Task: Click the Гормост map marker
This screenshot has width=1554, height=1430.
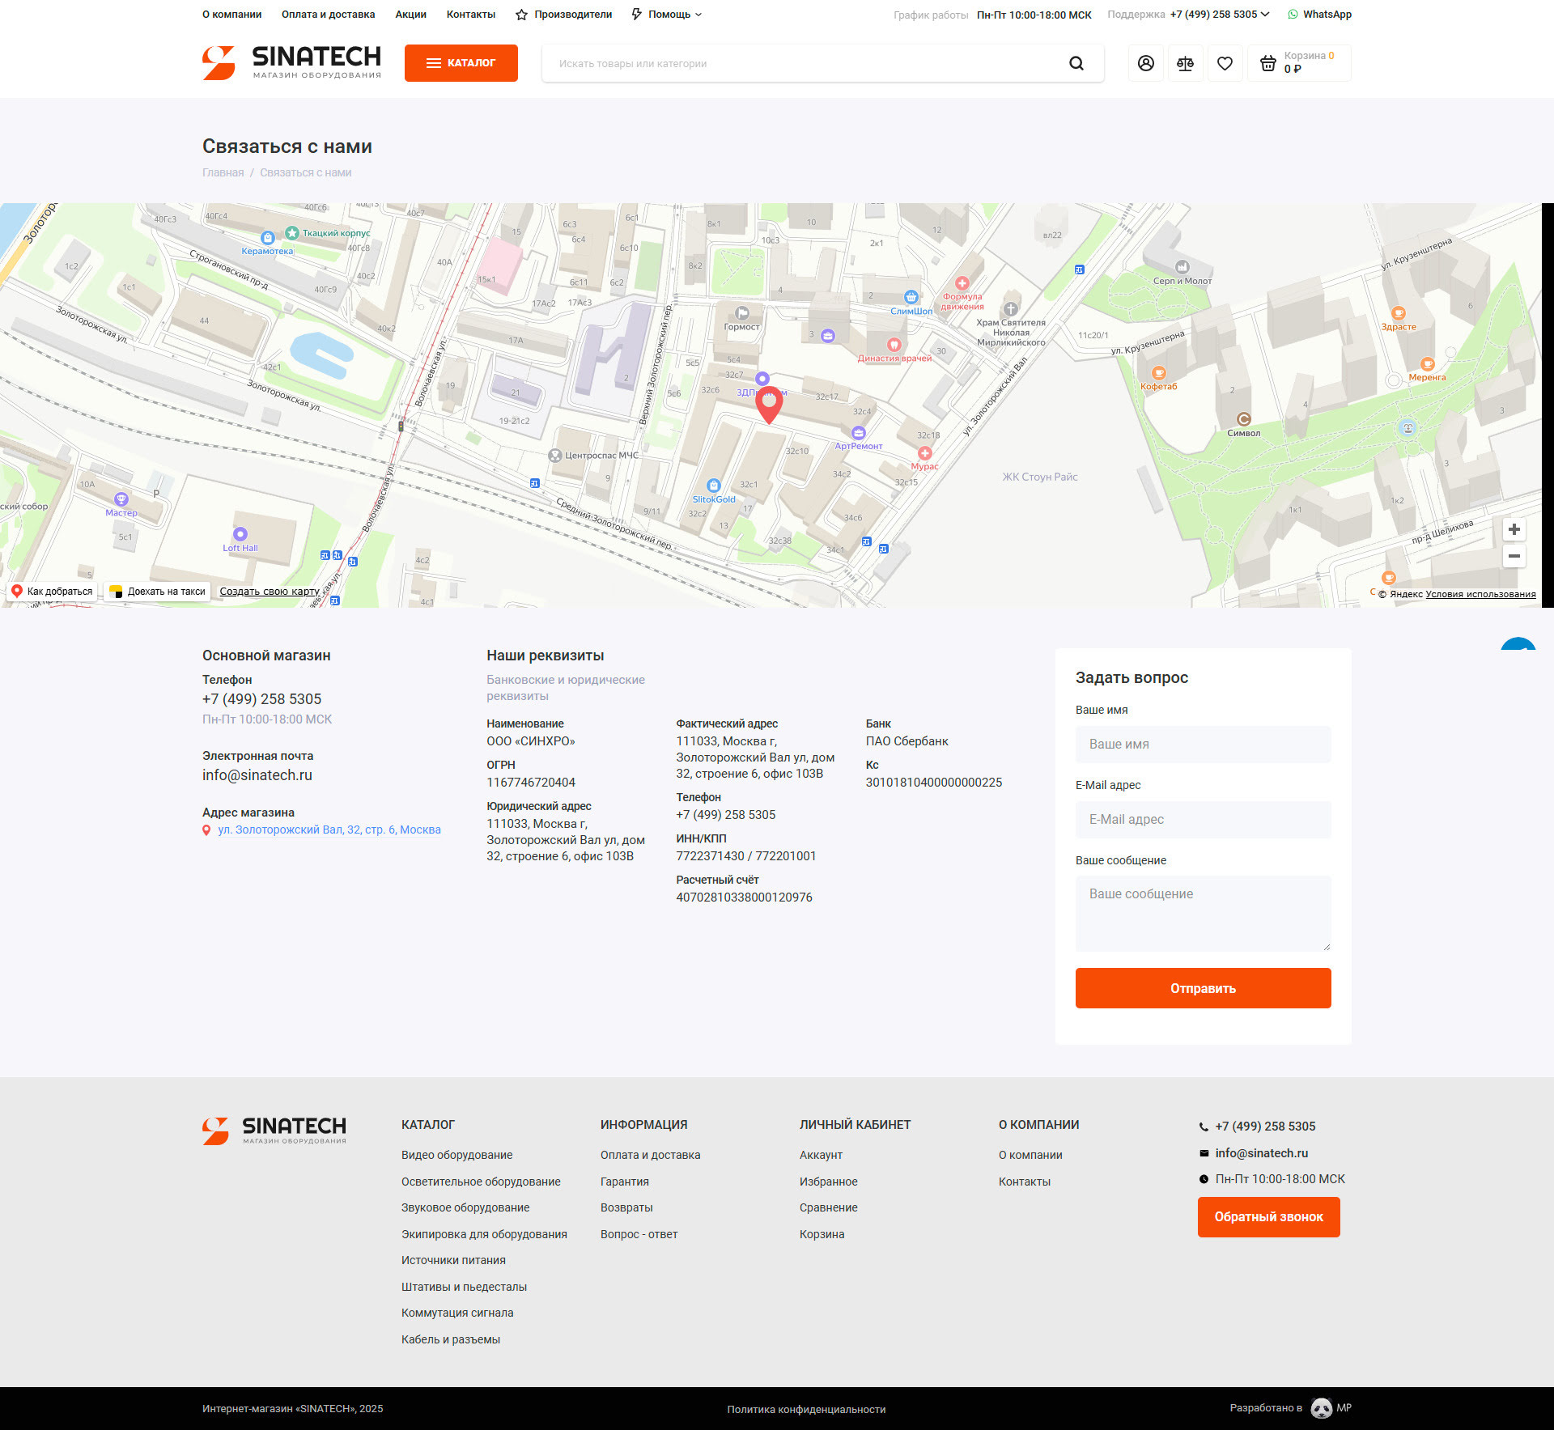Action: (x=742, y=313)
